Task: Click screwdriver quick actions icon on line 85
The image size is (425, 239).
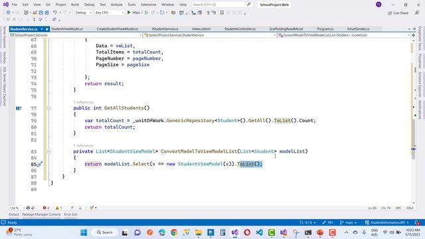Action: coord(40,164)
